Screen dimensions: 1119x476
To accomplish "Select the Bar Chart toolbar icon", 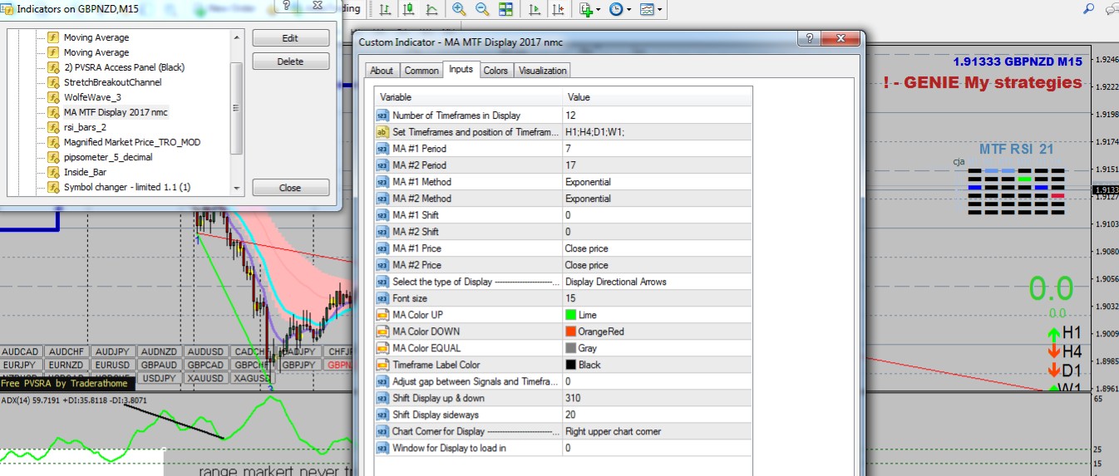I will click(387, 10).
